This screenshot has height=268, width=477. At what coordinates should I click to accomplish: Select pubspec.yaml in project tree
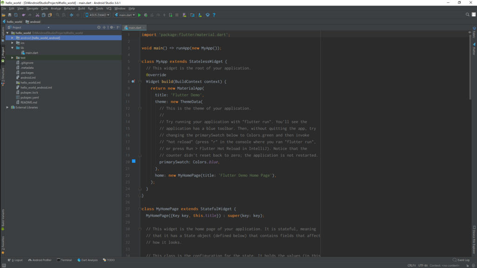(x=27, y=98)
